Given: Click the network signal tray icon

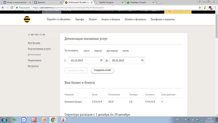Looking at the screenshot, I should 201,120.
